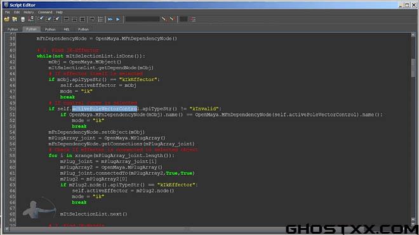
Task: Click 'mPlugArray_joint = OpenMaya.MPlugArray()' line
Action: coord(107,138)
